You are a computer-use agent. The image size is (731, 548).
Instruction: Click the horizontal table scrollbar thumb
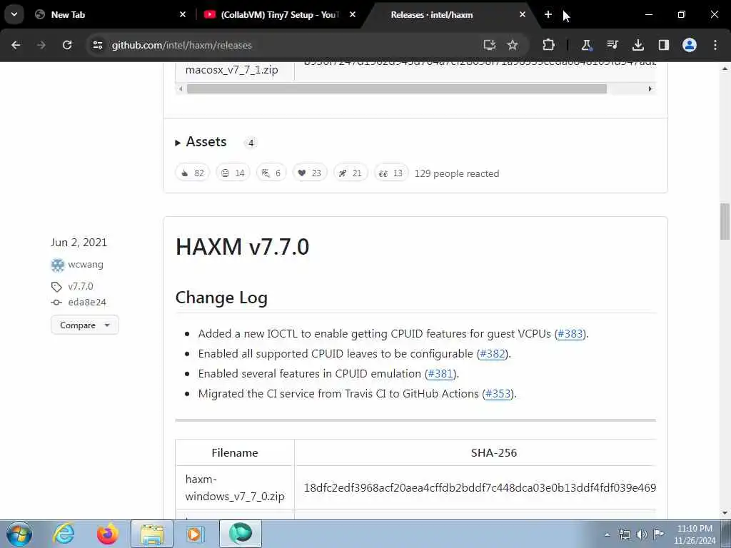(397, 88)
